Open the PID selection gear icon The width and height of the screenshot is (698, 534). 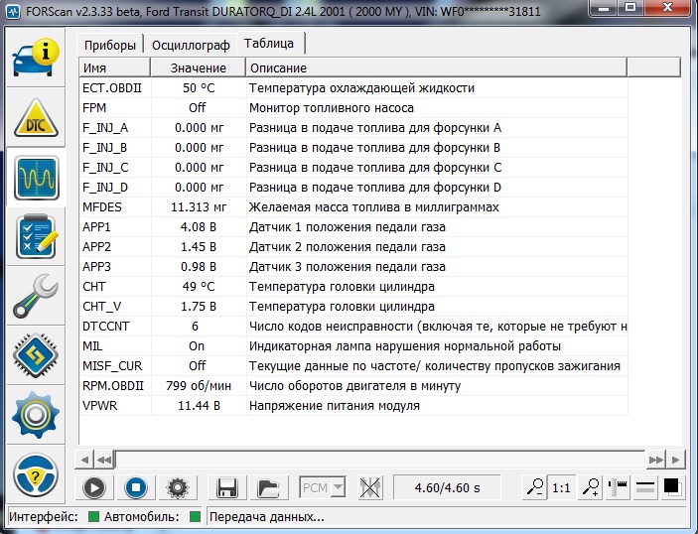178,487
